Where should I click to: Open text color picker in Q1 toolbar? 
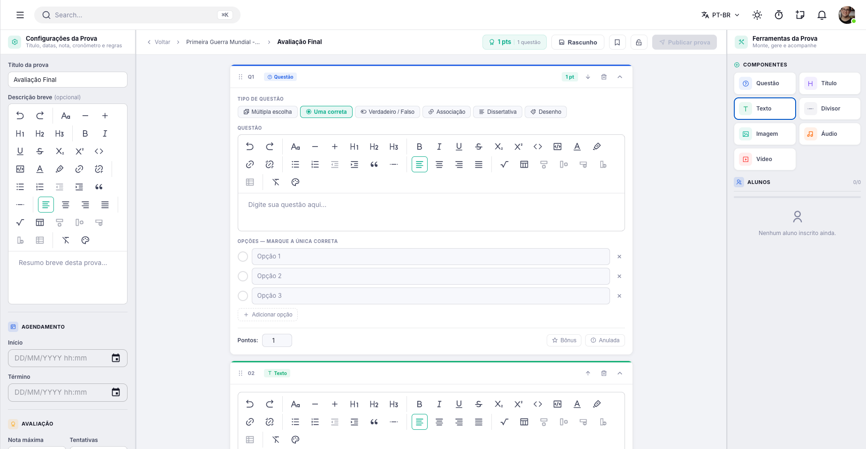tap(577, 147)
